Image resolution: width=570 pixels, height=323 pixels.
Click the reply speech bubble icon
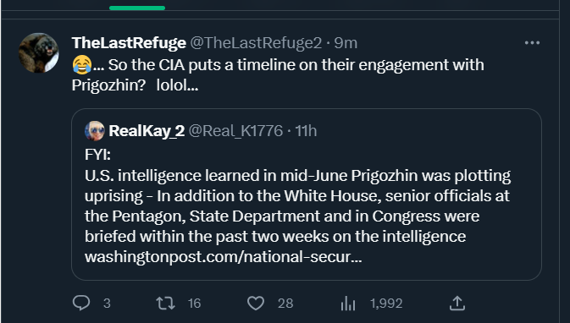pos(81,303)
